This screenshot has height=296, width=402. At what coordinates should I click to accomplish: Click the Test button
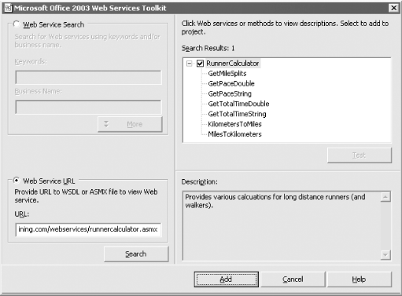[x=360, y=155]
